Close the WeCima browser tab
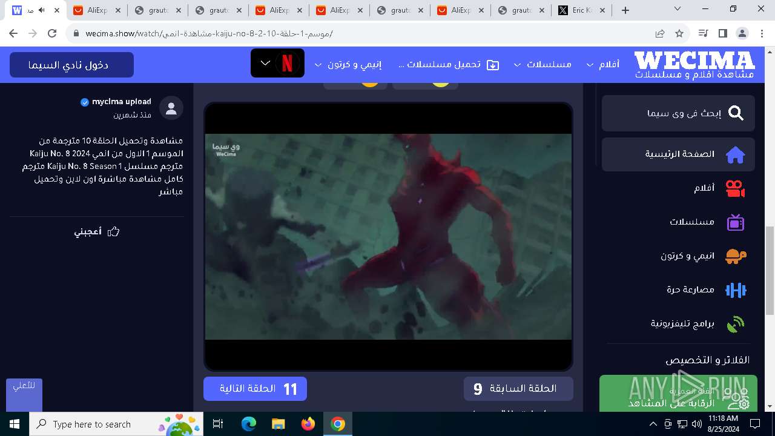 57,10
